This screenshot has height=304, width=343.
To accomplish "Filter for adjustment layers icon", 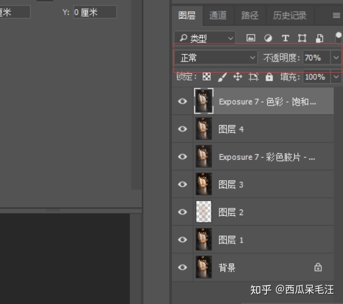I will point(268,38).
